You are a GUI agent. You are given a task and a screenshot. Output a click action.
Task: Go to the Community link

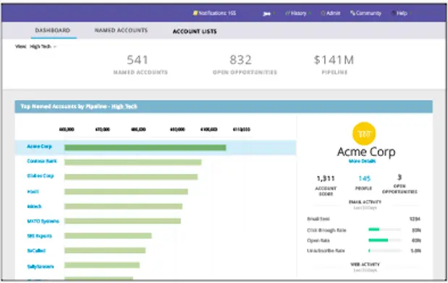[365, 13]
